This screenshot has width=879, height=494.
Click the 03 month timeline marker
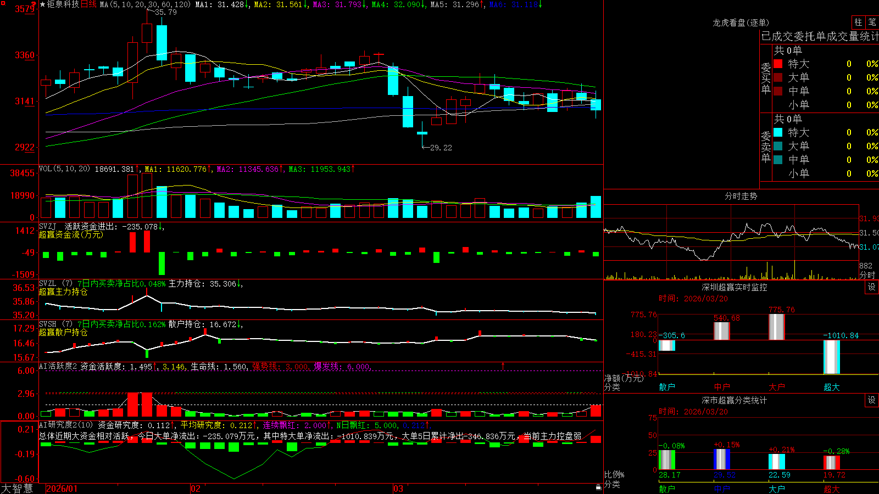[398, 489]
